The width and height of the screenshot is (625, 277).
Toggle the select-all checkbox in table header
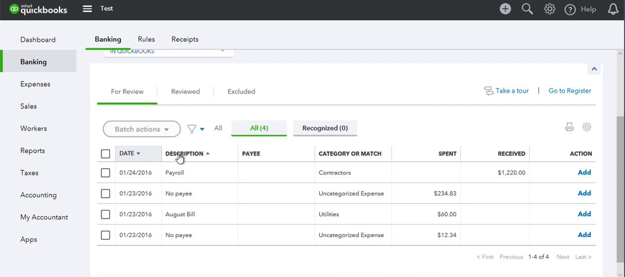pyautogui.click(x=105, y=154)
